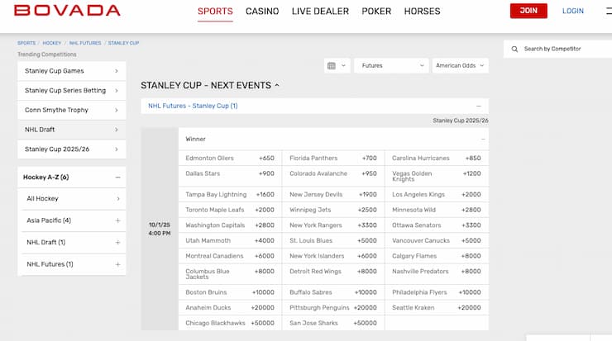Collapse the Hockey A-Z list
Image resolution: width=612 pixels, height=341 pixels.
click(x=117, y=178)
